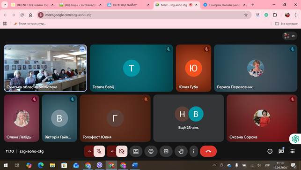The width and height of the screenshot is (301, 170).
Task: Open new browser tab with plus button
Action: (253, 5)
